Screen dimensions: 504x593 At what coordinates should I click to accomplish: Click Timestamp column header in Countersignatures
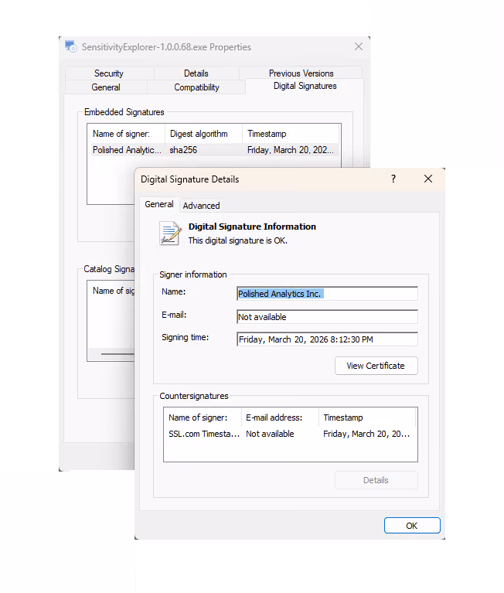(x=366, y=417)
